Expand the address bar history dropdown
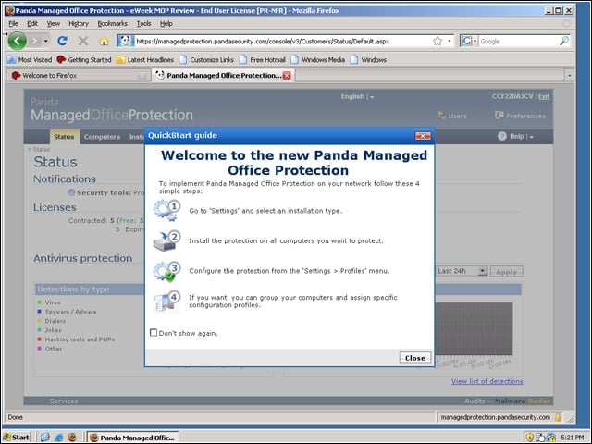This screenshot has height=444, width=592. click(x=450, y=41)
